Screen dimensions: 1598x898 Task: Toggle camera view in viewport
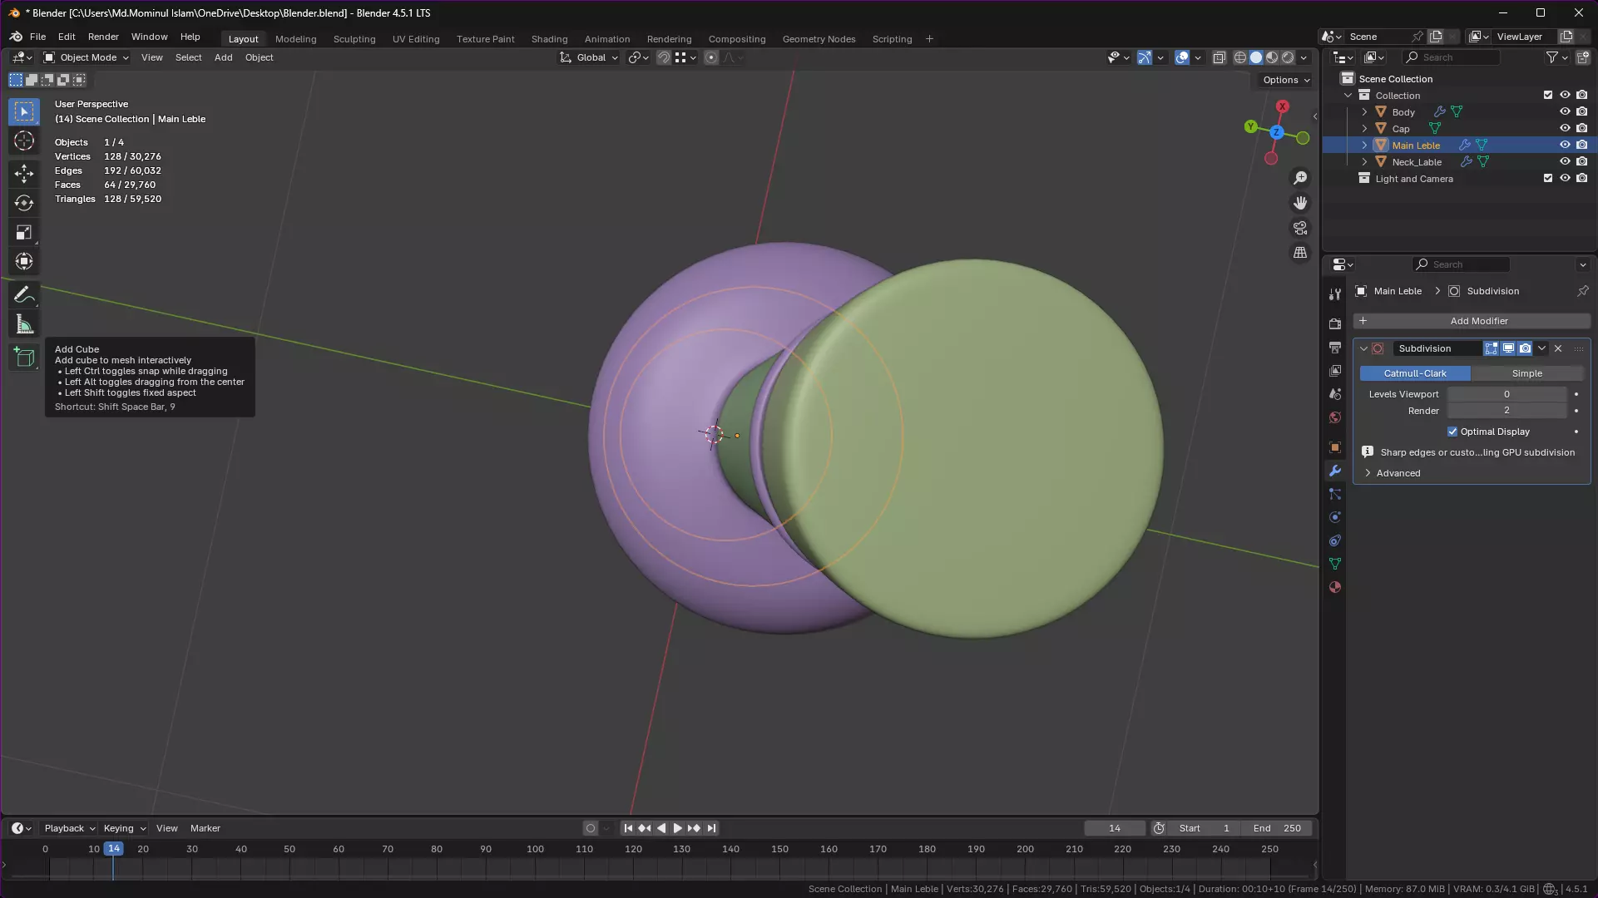click(1300, 228)
